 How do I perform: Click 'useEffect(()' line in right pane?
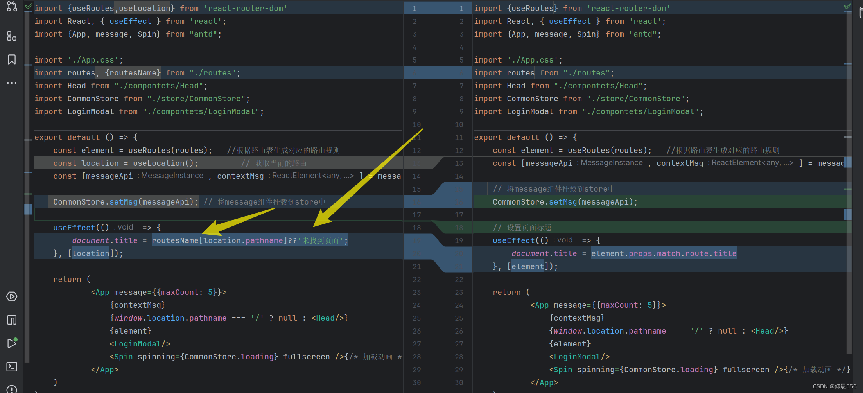[547, 240]
